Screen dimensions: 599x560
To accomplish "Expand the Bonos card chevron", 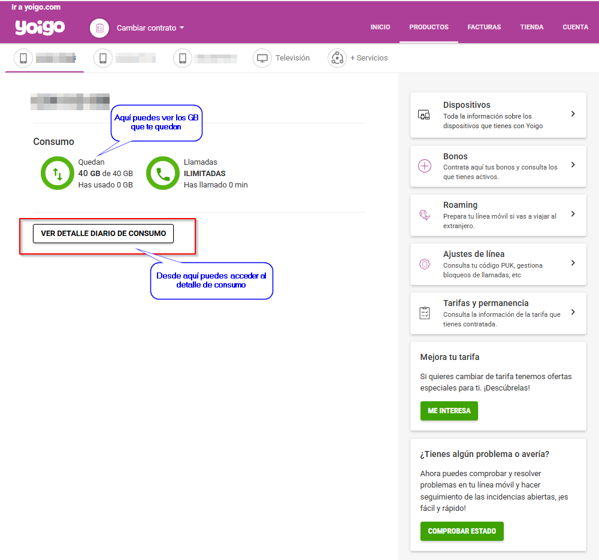I will click(573, 165).
